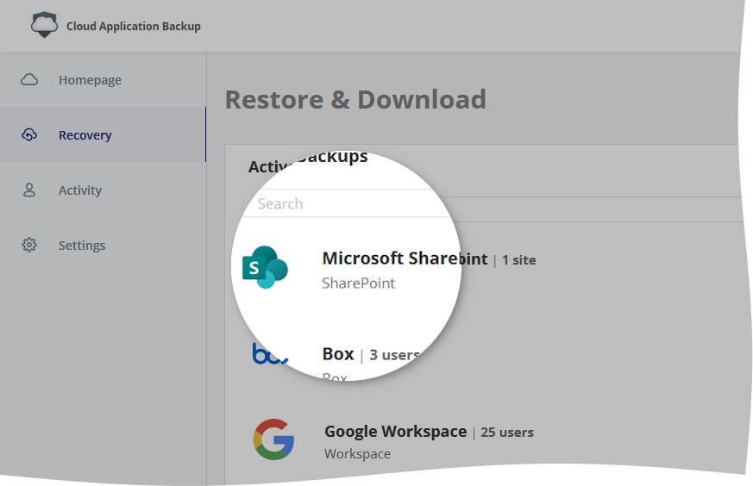Viewport: 753px width, 486px height.
Task: Click the Box logo icon
Action: point(270,353)
